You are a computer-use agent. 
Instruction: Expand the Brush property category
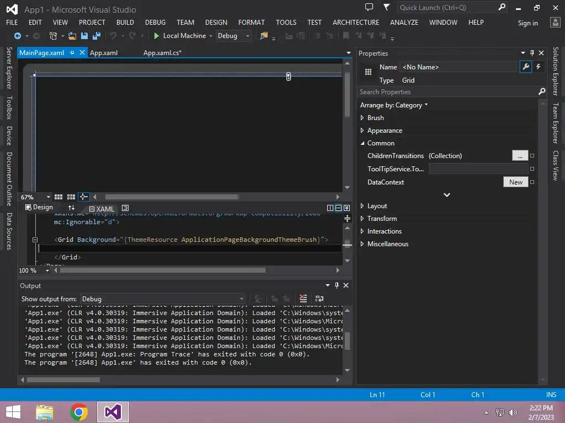click(362, 118)
